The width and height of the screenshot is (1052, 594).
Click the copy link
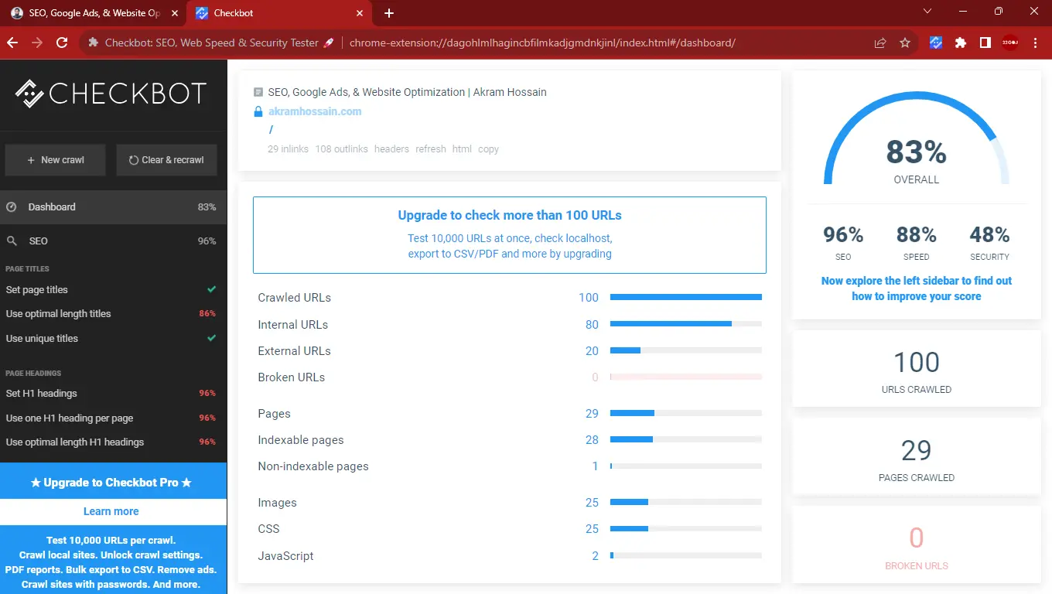pos(488,148)
